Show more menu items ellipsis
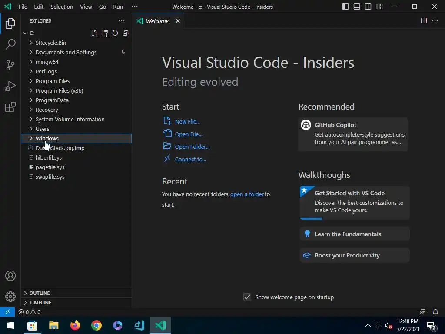 tap(135, 7)
